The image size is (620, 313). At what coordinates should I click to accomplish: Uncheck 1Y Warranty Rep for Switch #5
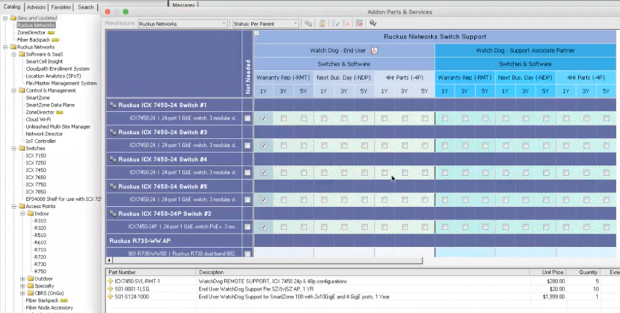click(x=263, y=200)
